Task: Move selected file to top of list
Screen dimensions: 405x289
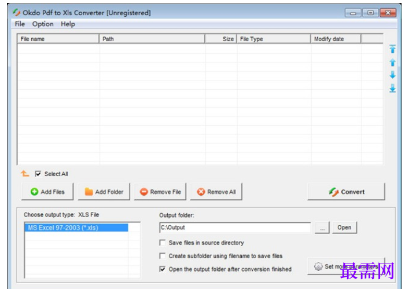Action: [x=392, y=49]
